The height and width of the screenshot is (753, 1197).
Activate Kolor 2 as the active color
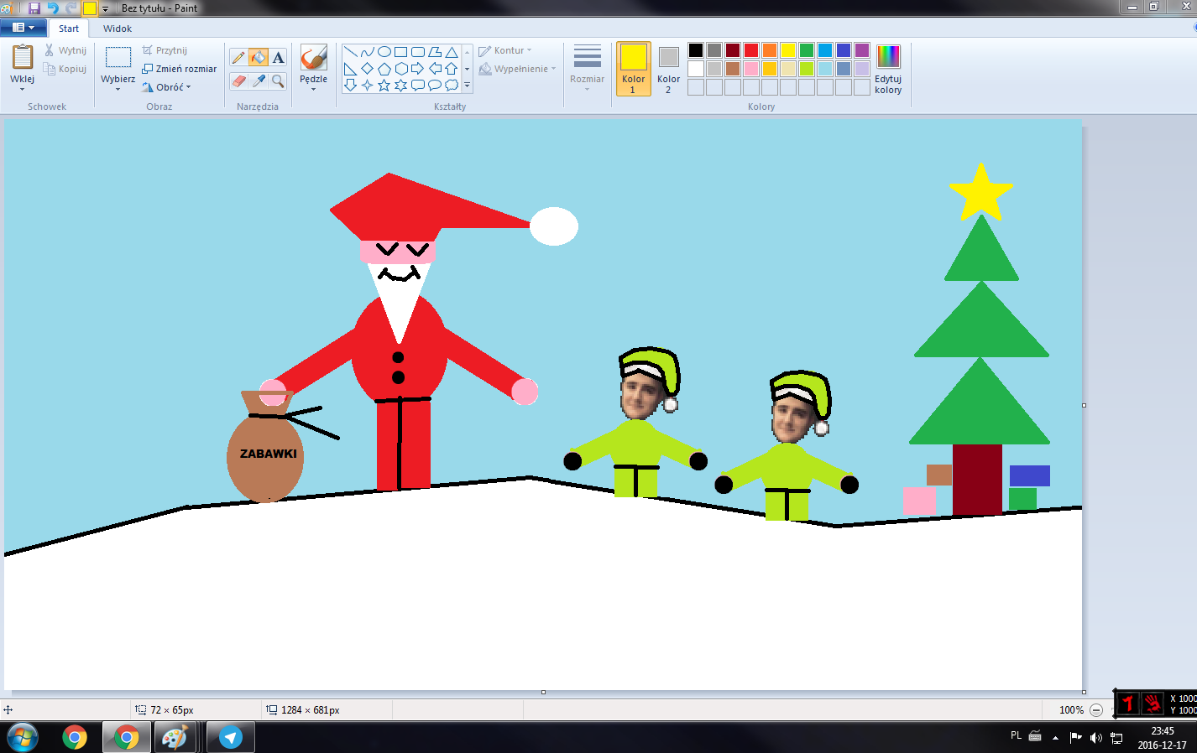click(669, 69)
